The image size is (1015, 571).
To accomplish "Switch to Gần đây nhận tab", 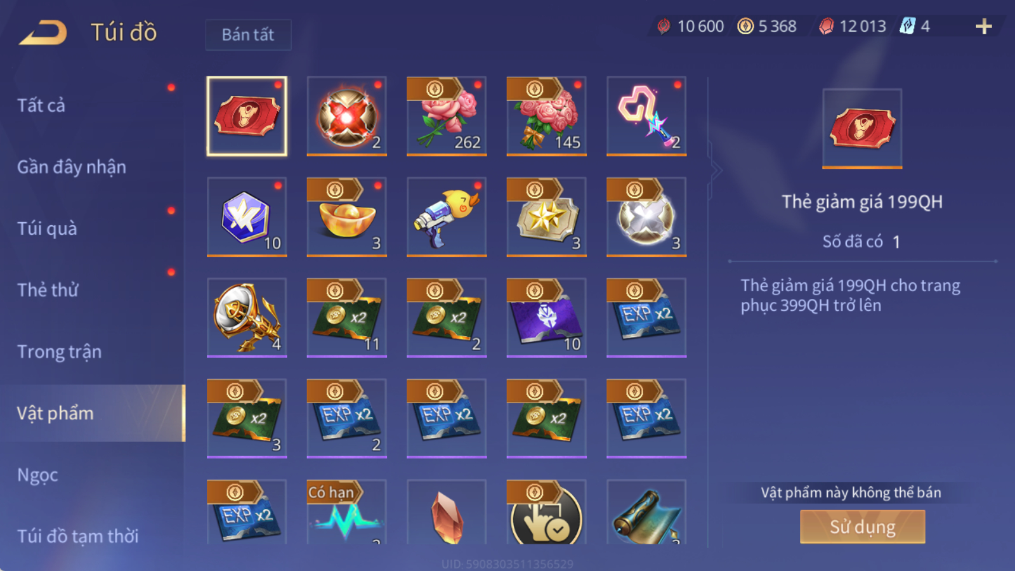I will click(72, 167).
